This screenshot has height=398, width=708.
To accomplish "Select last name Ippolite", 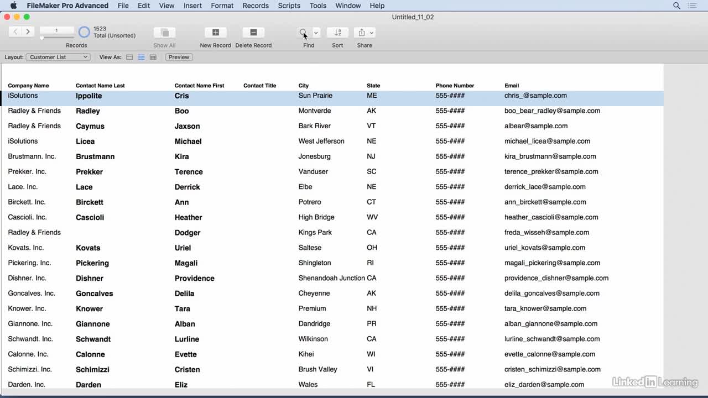I will tap(89, 96).
